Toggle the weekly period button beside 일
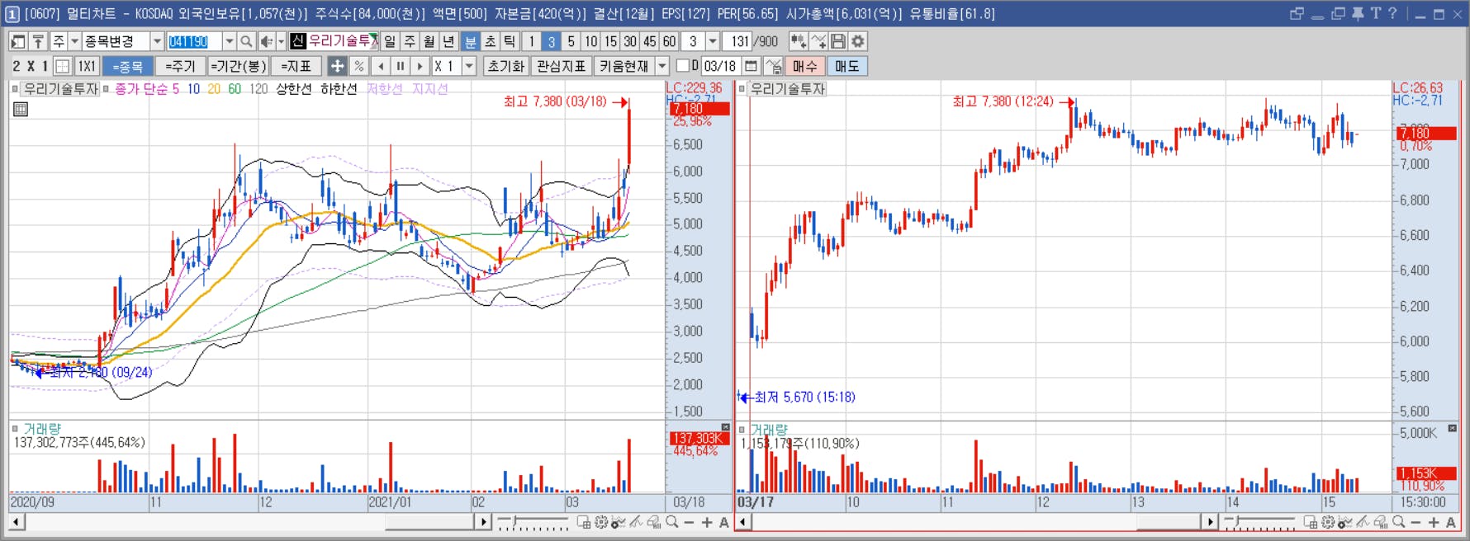1470x541 pixels. (410, 41)
